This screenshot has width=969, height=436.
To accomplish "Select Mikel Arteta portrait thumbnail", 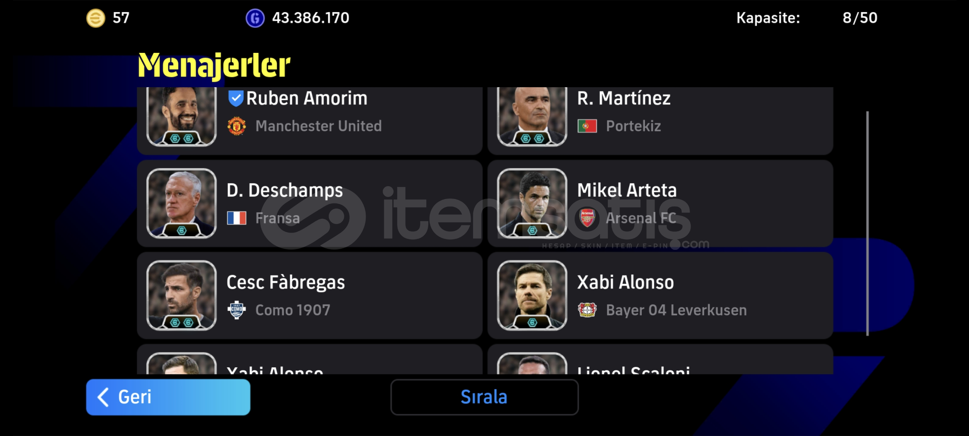I will pyautogui.click(x=532, y=203).
